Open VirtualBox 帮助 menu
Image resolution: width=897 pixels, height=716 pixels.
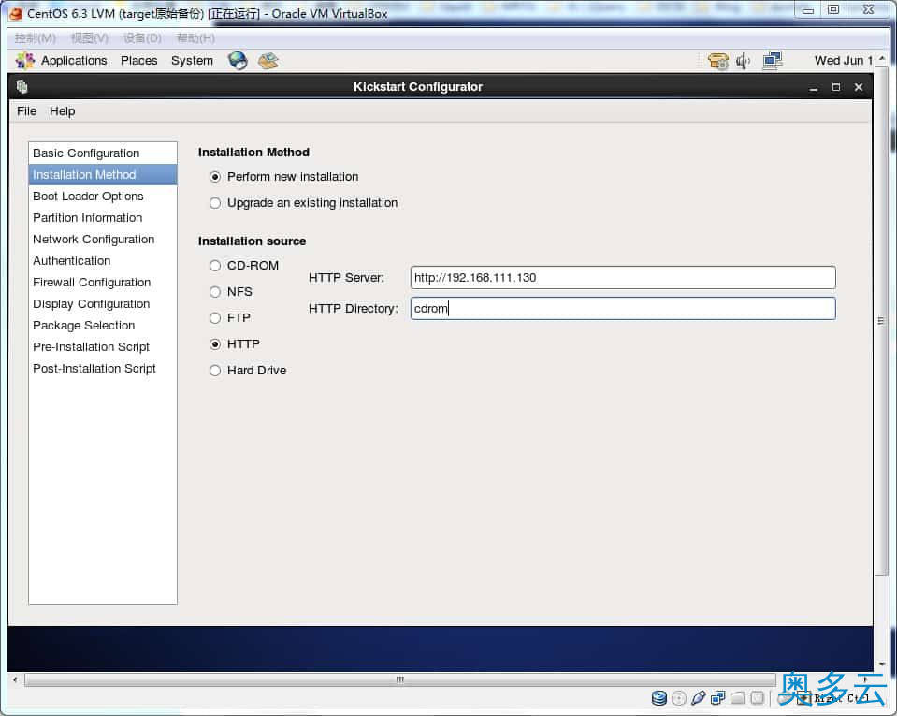click(x=195, y=38)
